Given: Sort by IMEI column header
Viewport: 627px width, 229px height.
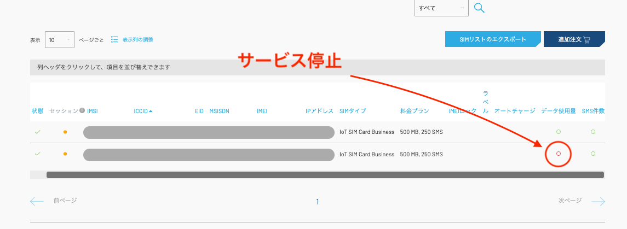Looking at the screenshot, I should (262, 111).
